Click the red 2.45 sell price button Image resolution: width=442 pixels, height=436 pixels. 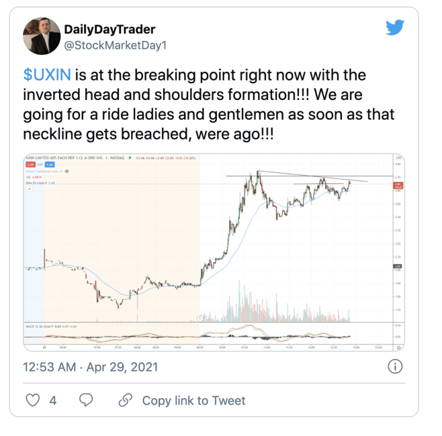click(x=30, y=164)
